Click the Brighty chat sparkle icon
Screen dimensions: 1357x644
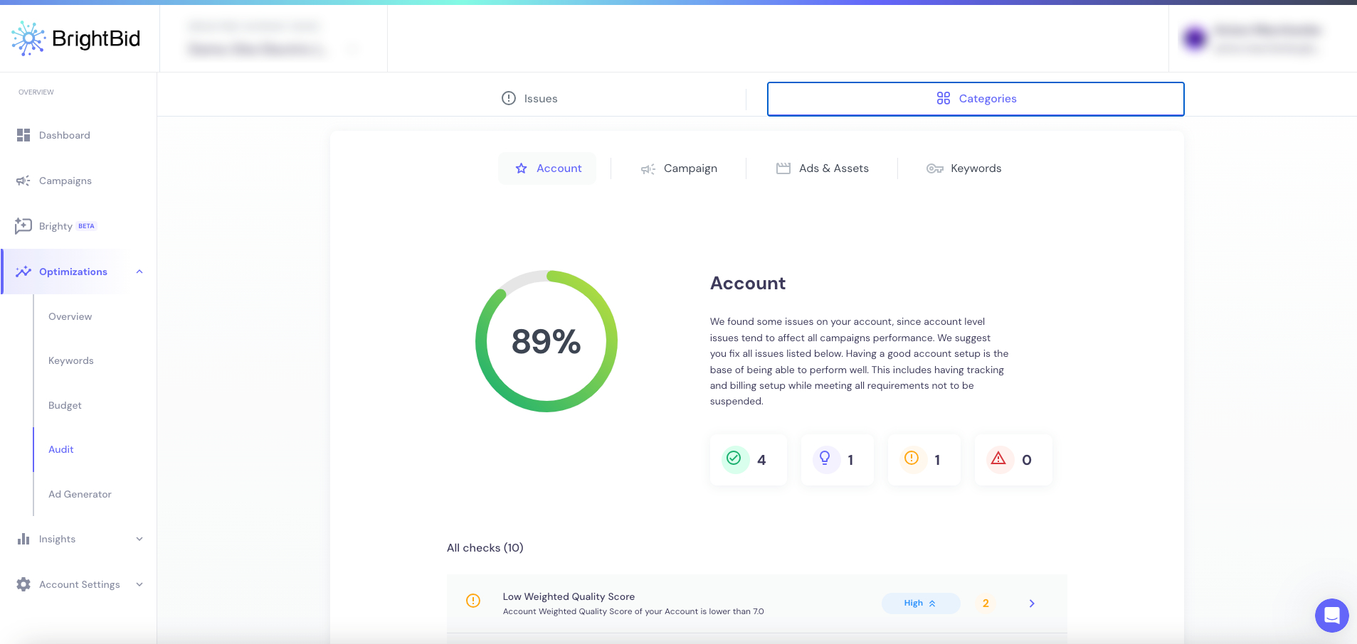(23, 226)
